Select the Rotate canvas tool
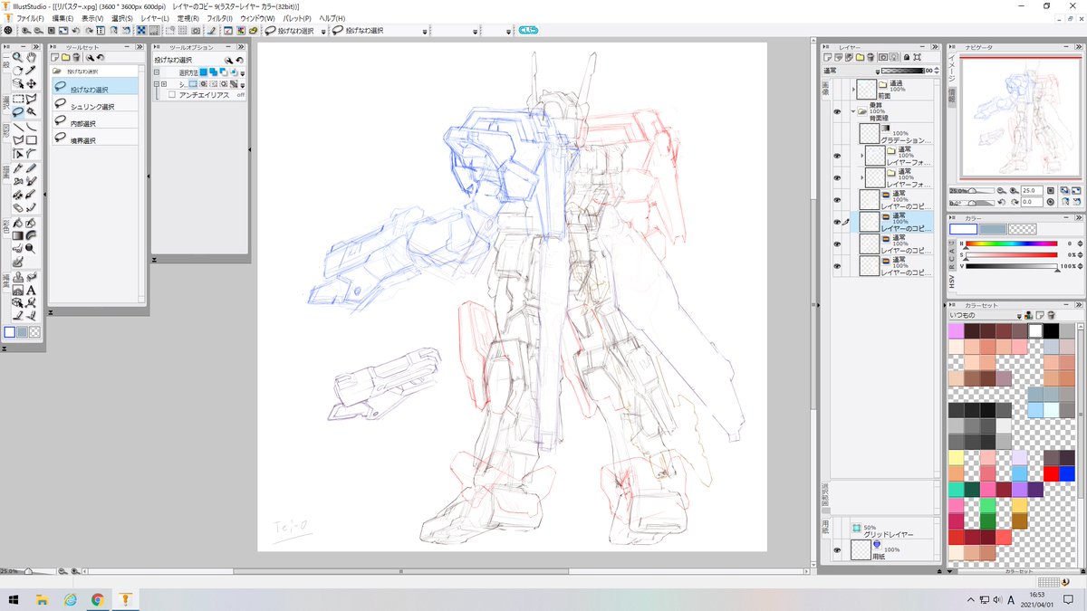1087x611 pixels. click(x=17, y=70)
